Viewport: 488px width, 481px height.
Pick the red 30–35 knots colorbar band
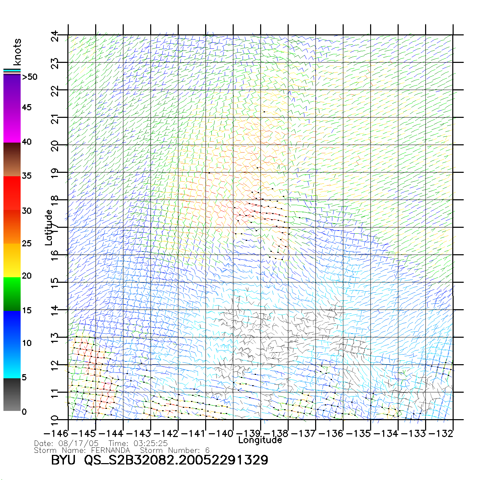[x=12, y=193]
